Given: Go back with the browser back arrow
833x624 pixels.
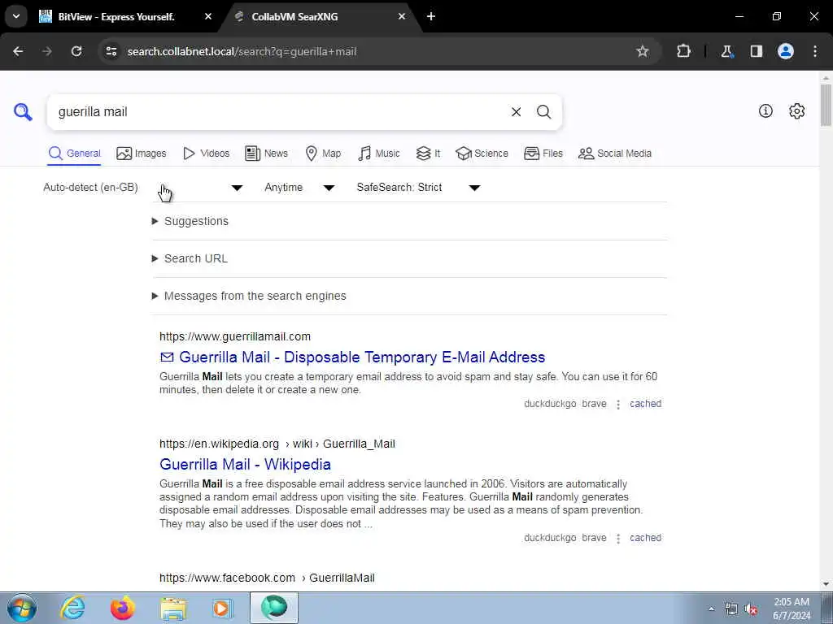Looking at the screenshot, I should point(18,51).
